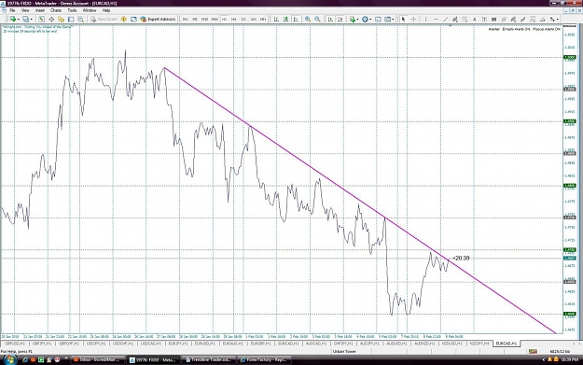Toggle Line Chart display mode
This screenshot has height=365, width=583.
click(x=296, y=19)
